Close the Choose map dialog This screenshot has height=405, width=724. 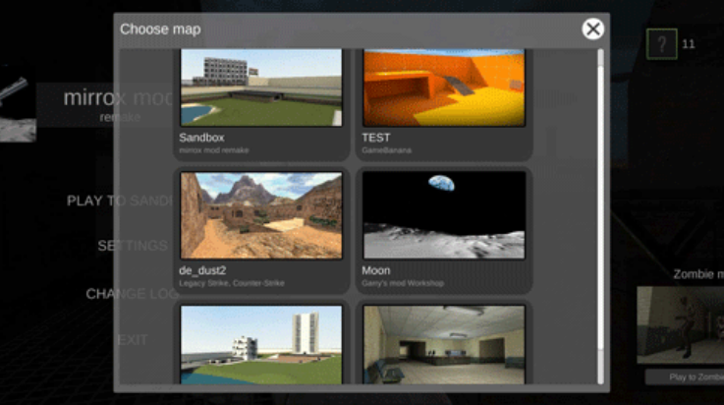(592, 29)
